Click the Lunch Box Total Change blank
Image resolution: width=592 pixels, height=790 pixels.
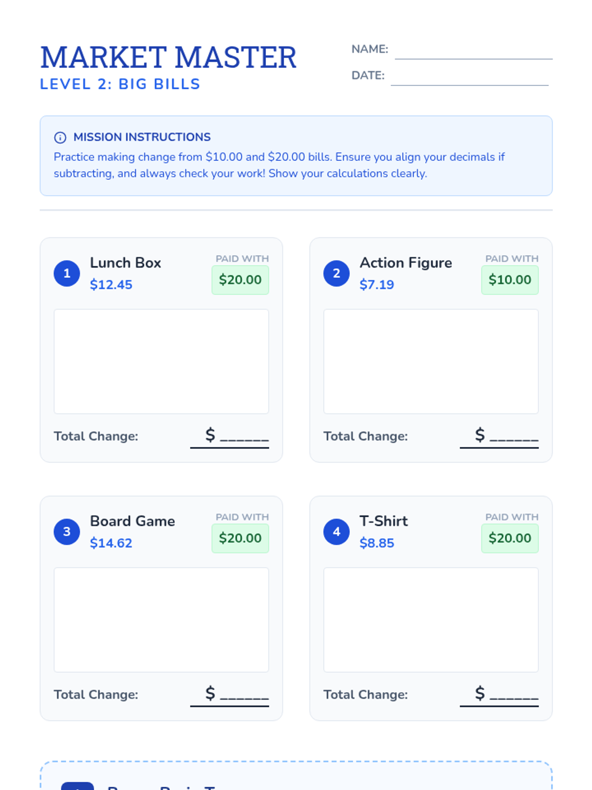[x=230, y=436]
